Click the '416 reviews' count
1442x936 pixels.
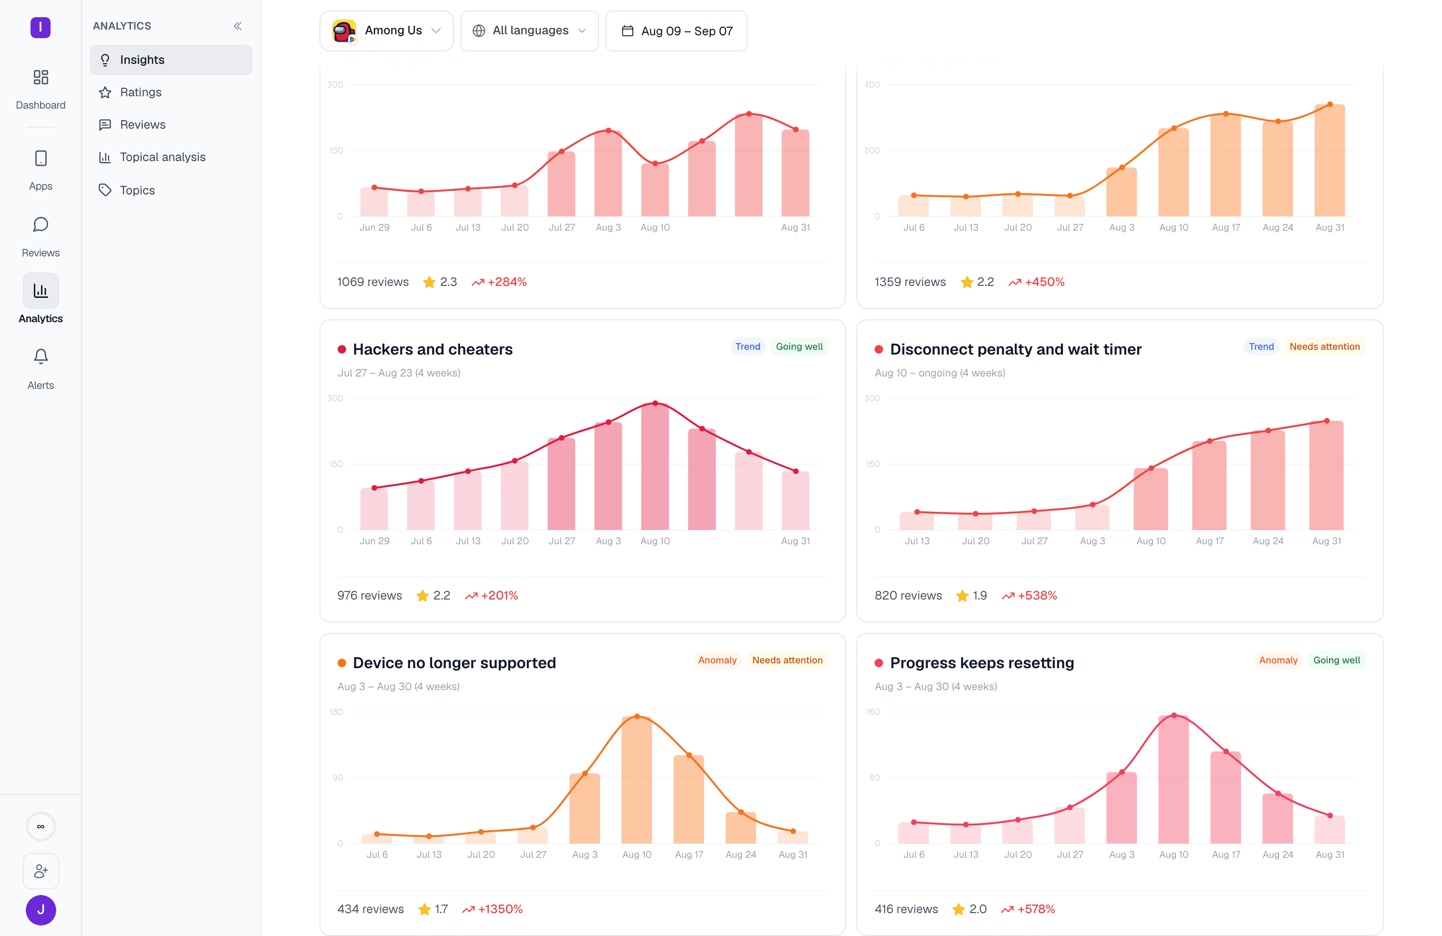pos(906,909)
